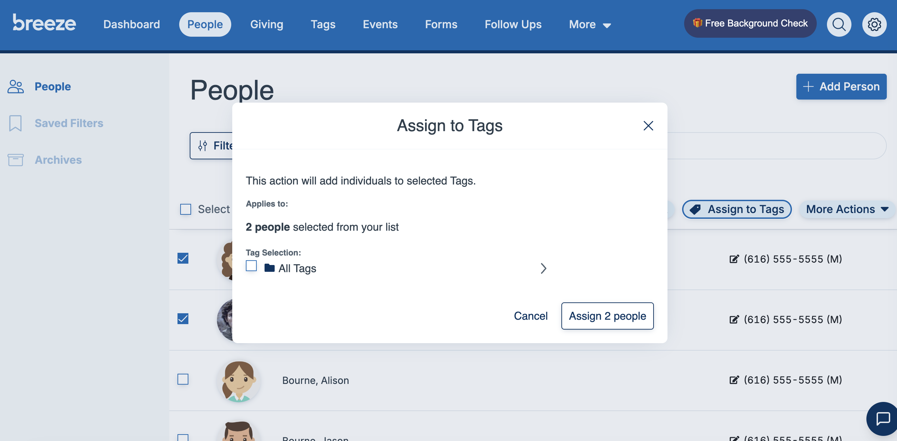Open the Events tab

(380, 24)
